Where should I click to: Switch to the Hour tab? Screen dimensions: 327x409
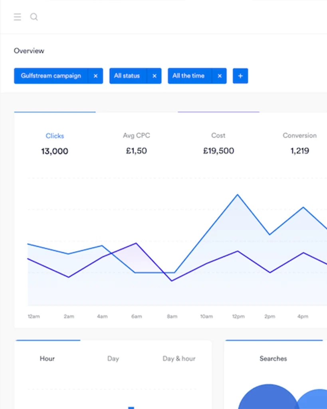pos(47,359)
